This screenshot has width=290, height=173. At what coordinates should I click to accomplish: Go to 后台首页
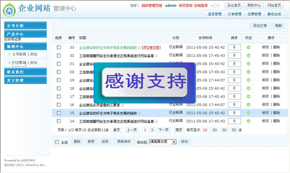[x=234, y=5]
